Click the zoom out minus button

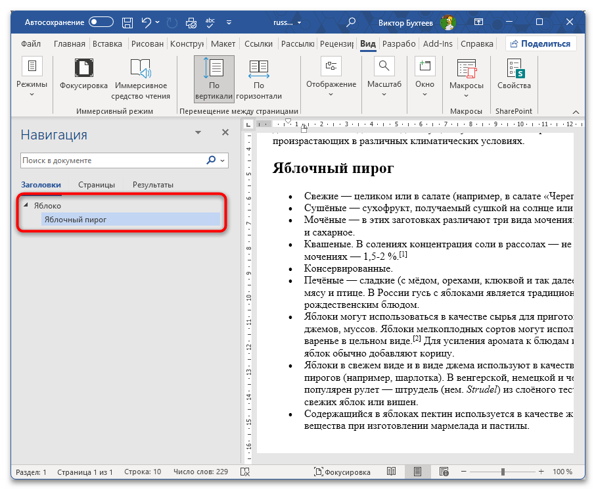463,472
